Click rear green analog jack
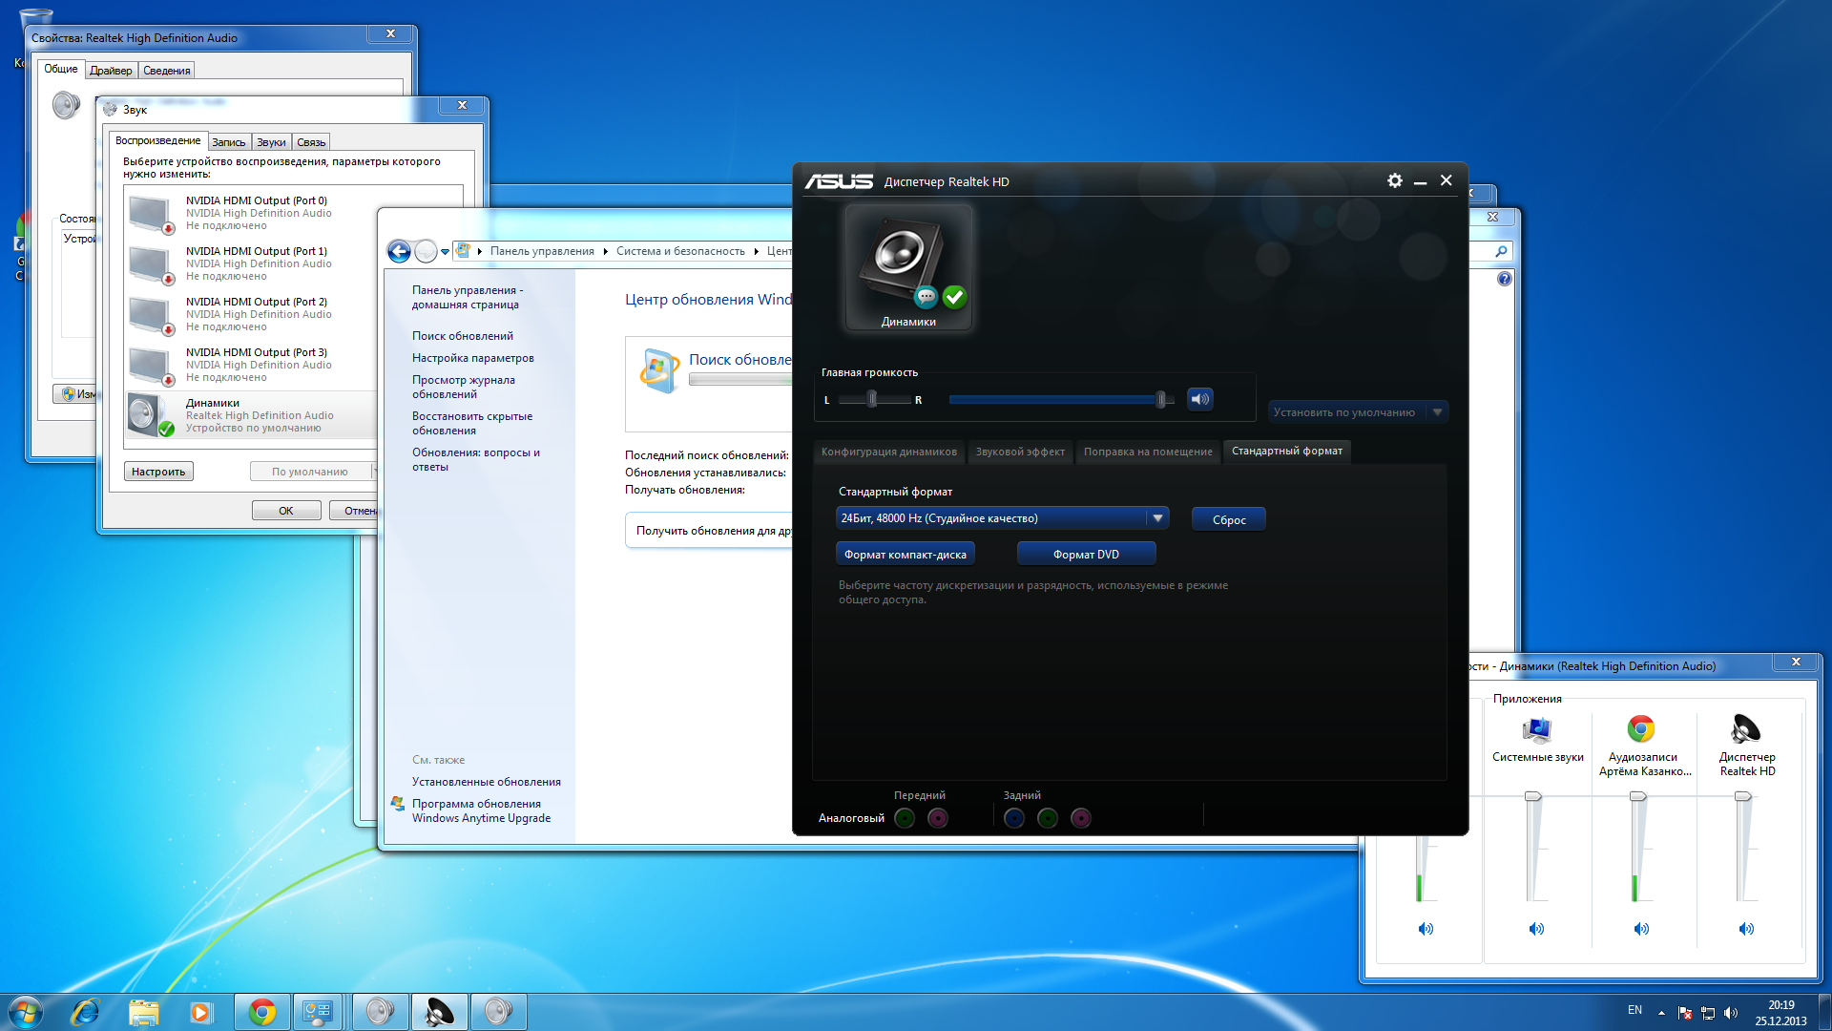This screenshot has width=1832, height=1031. [1048, 818]
